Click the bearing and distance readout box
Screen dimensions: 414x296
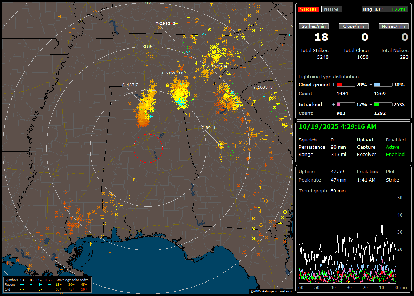pos(385,9)
